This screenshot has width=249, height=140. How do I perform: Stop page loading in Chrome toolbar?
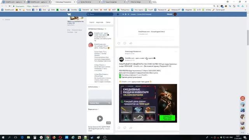pyautogui.click(x=9, y=6)
